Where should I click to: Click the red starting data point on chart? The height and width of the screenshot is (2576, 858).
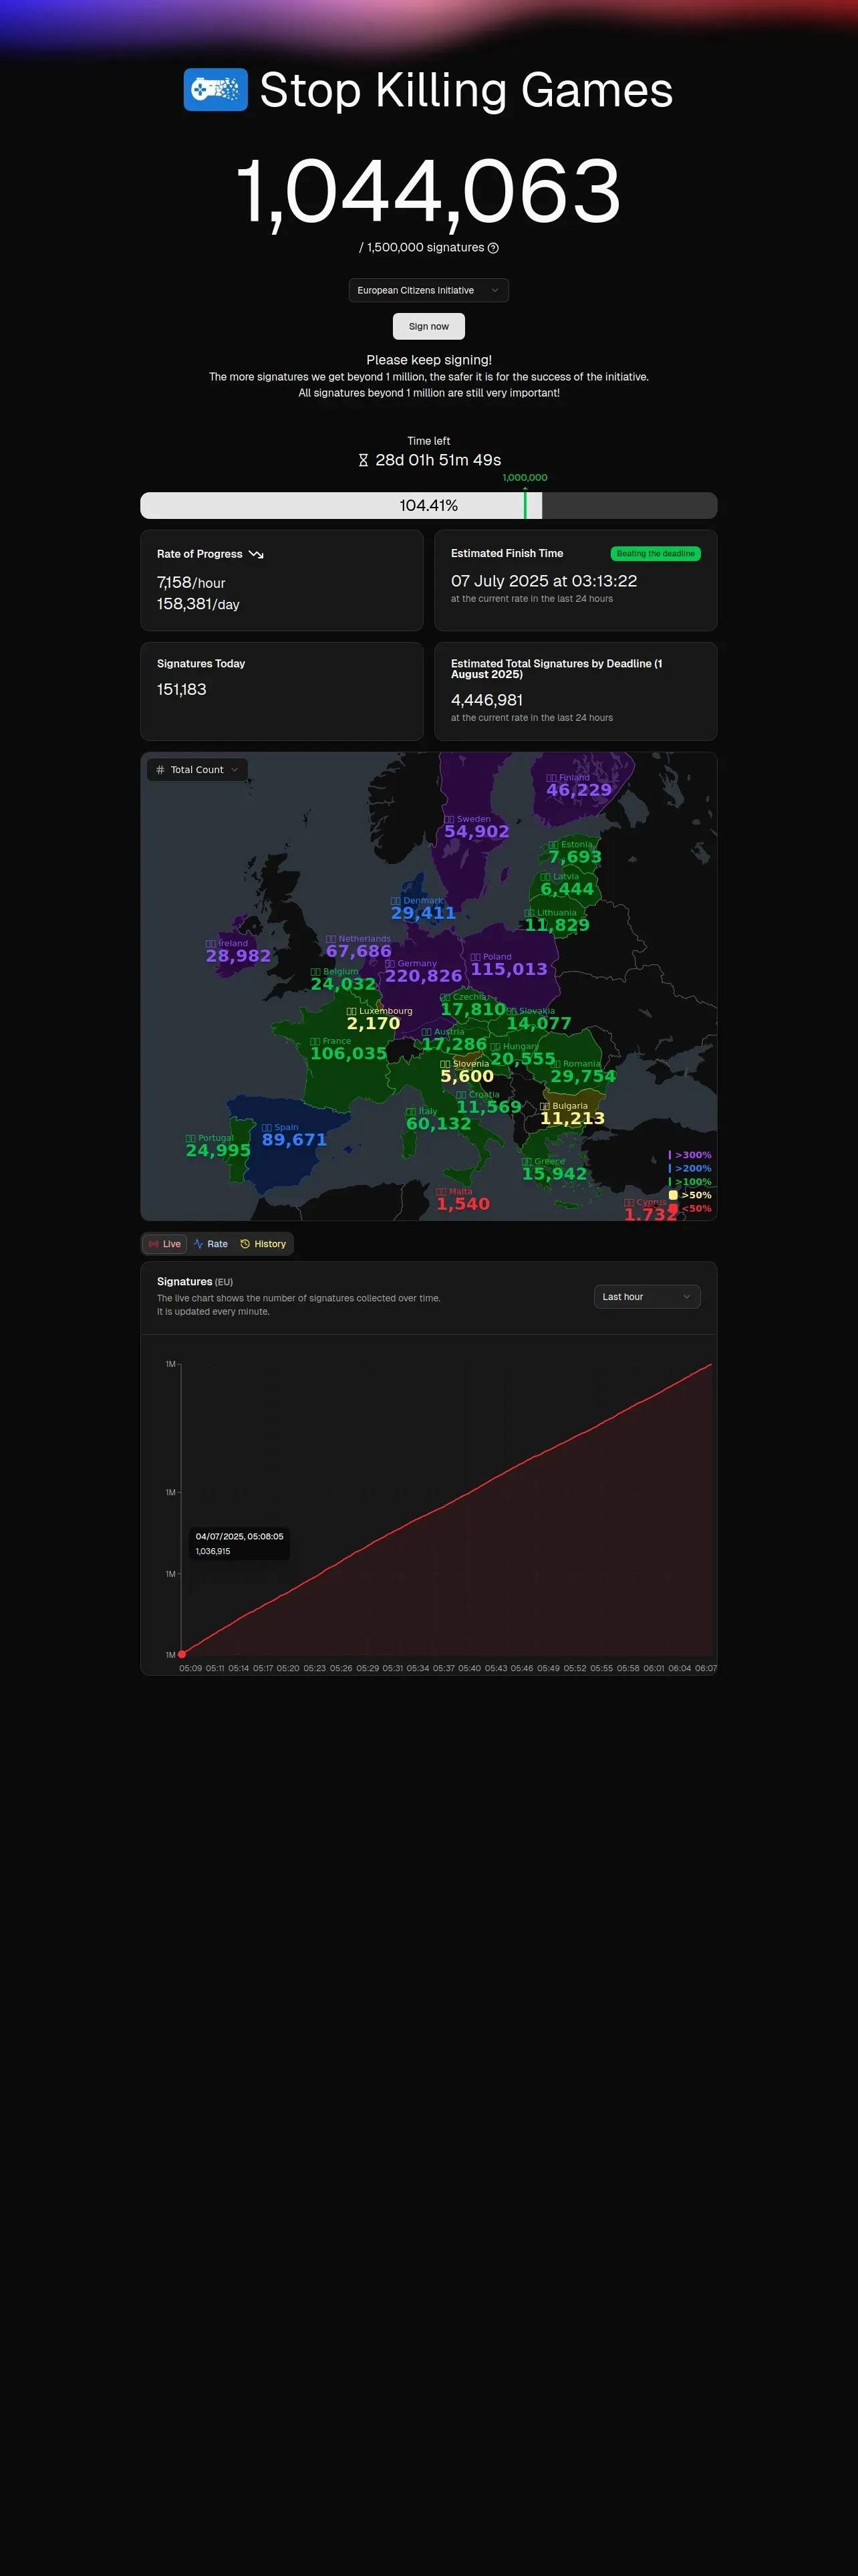[182, 1654]
